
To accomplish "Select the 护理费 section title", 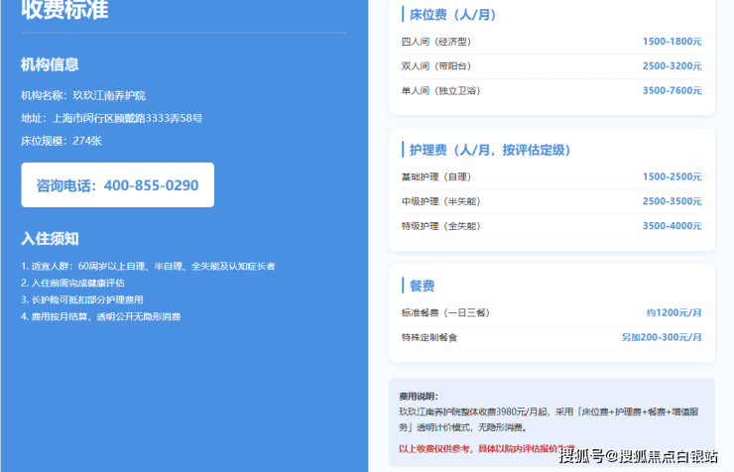I will 490,150.
